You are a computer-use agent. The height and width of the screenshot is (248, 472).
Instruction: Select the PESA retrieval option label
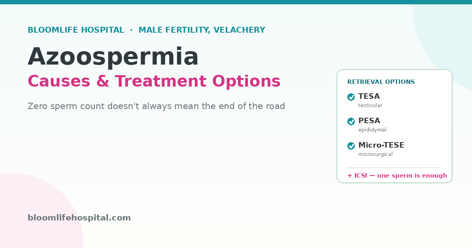pos(369,121)
